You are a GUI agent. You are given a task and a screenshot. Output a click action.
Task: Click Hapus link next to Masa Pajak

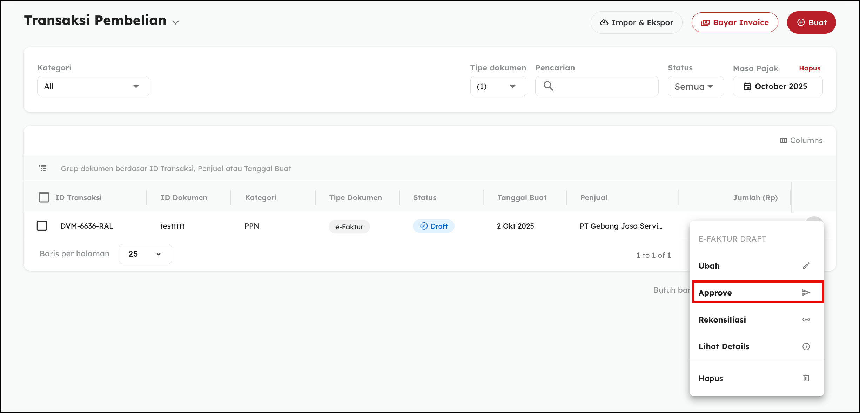tap(809, 68)
